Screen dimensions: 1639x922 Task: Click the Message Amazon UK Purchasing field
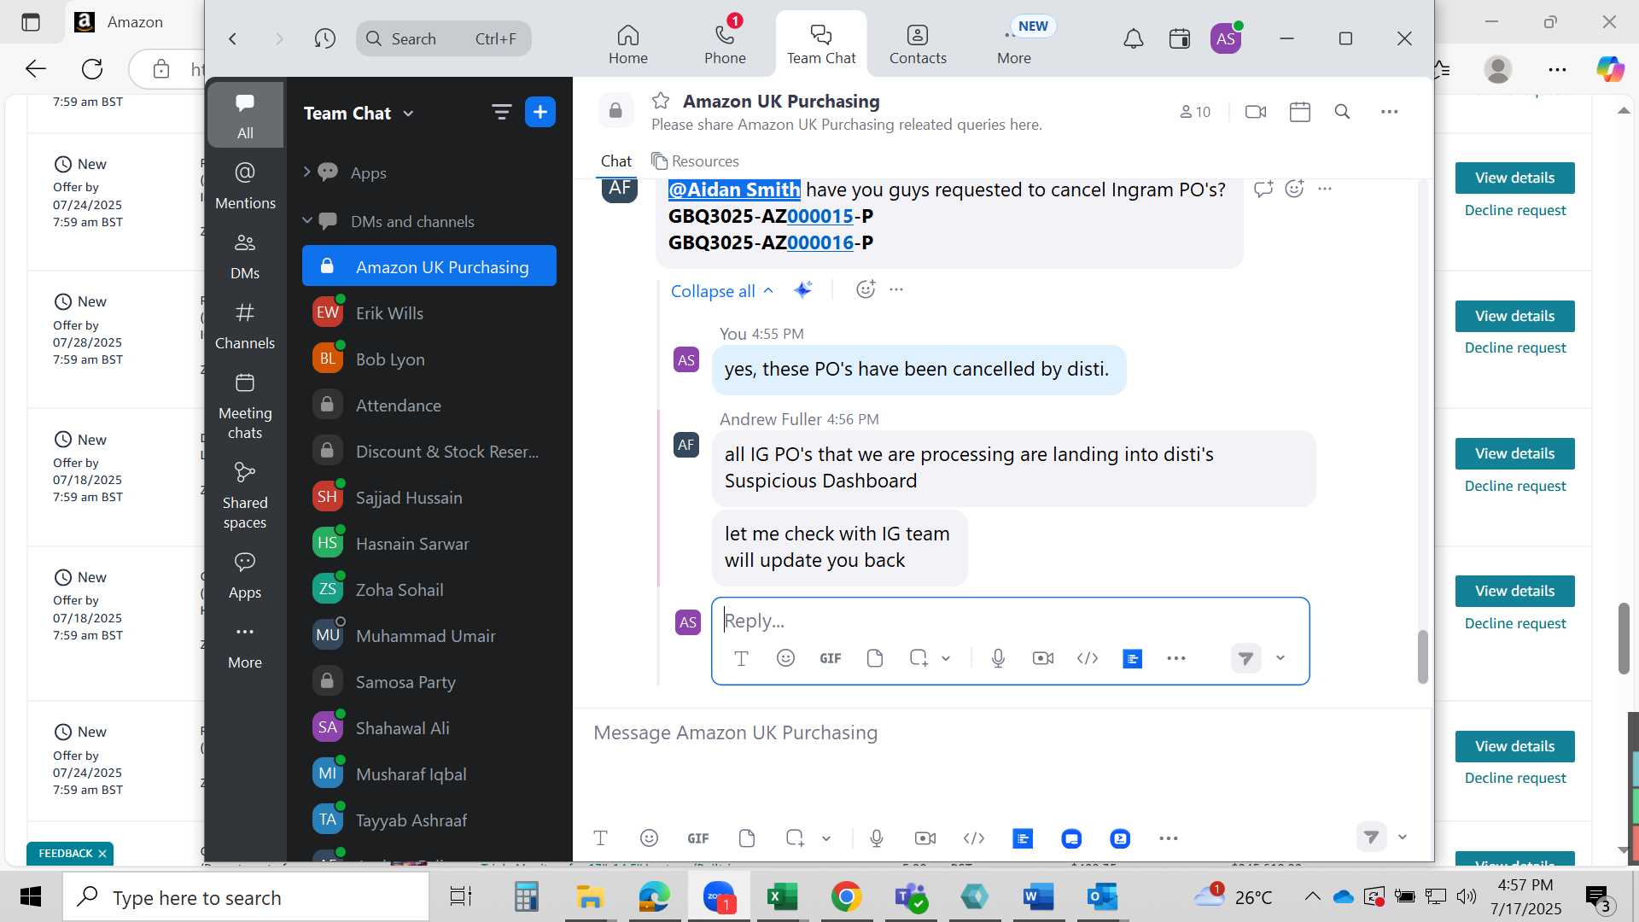(x=1003, y=733)
